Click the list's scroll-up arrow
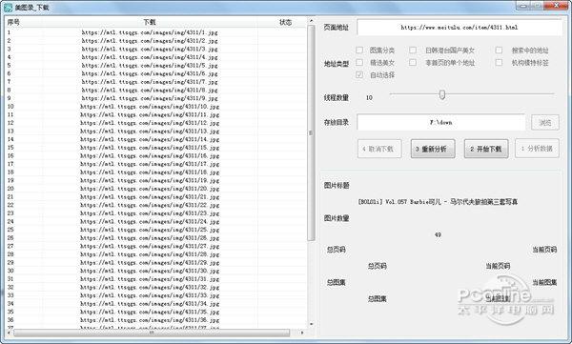572x344 pixels. coord(311,21)
